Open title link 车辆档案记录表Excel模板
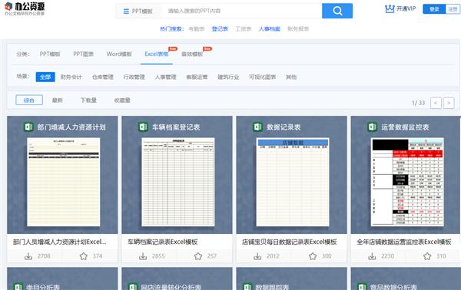 tap(163, 242)
